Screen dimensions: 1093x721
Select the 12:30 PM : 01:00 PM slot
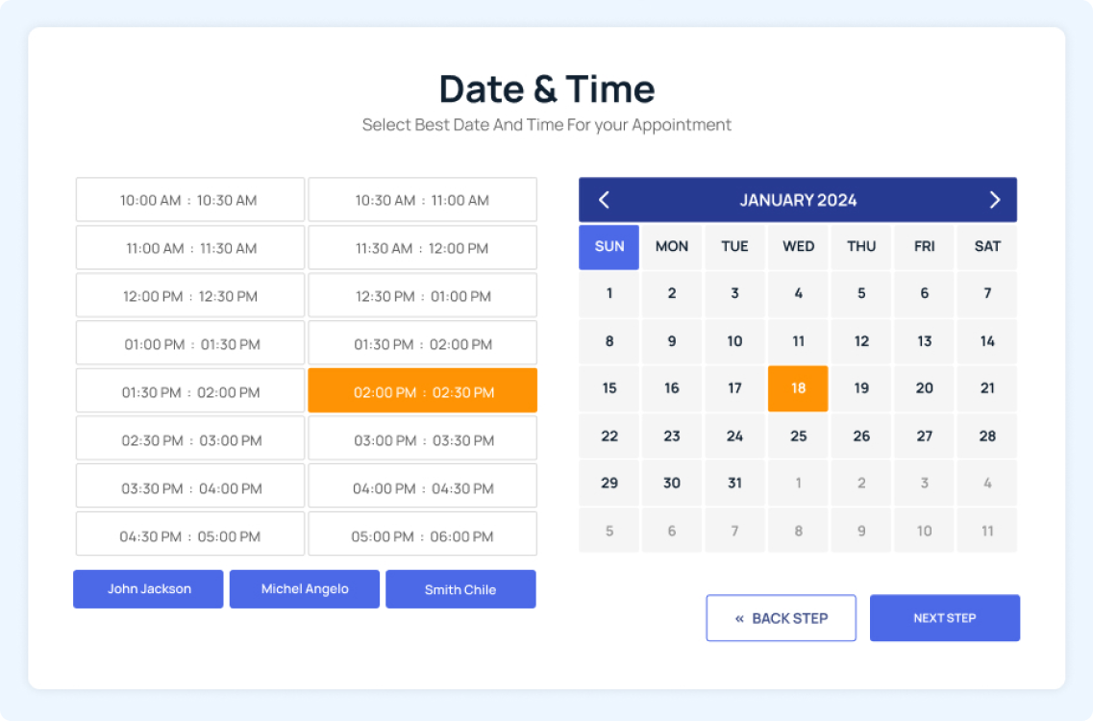coord(423,296)
